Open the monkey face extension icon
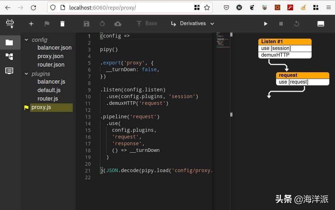Viewport: 335px width, 210px height. coord(264,8)
